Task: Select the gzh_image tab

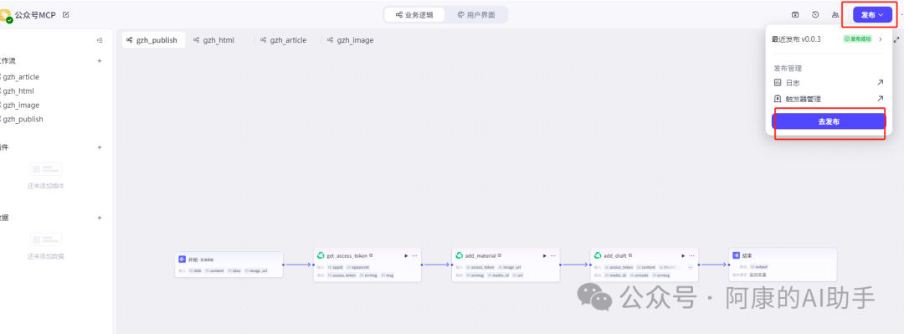Action: (350, 40)
